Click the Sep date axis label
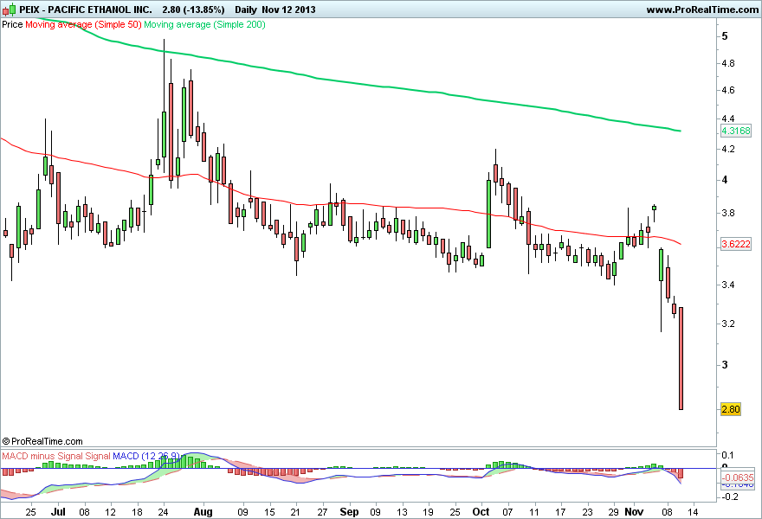 pos(349,512)
